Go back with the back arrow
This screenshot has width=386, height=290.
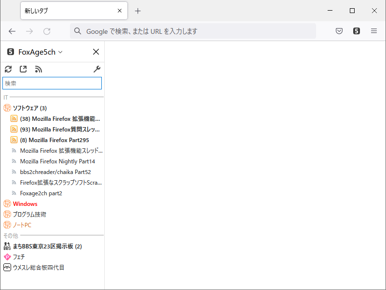pos(12,31)
